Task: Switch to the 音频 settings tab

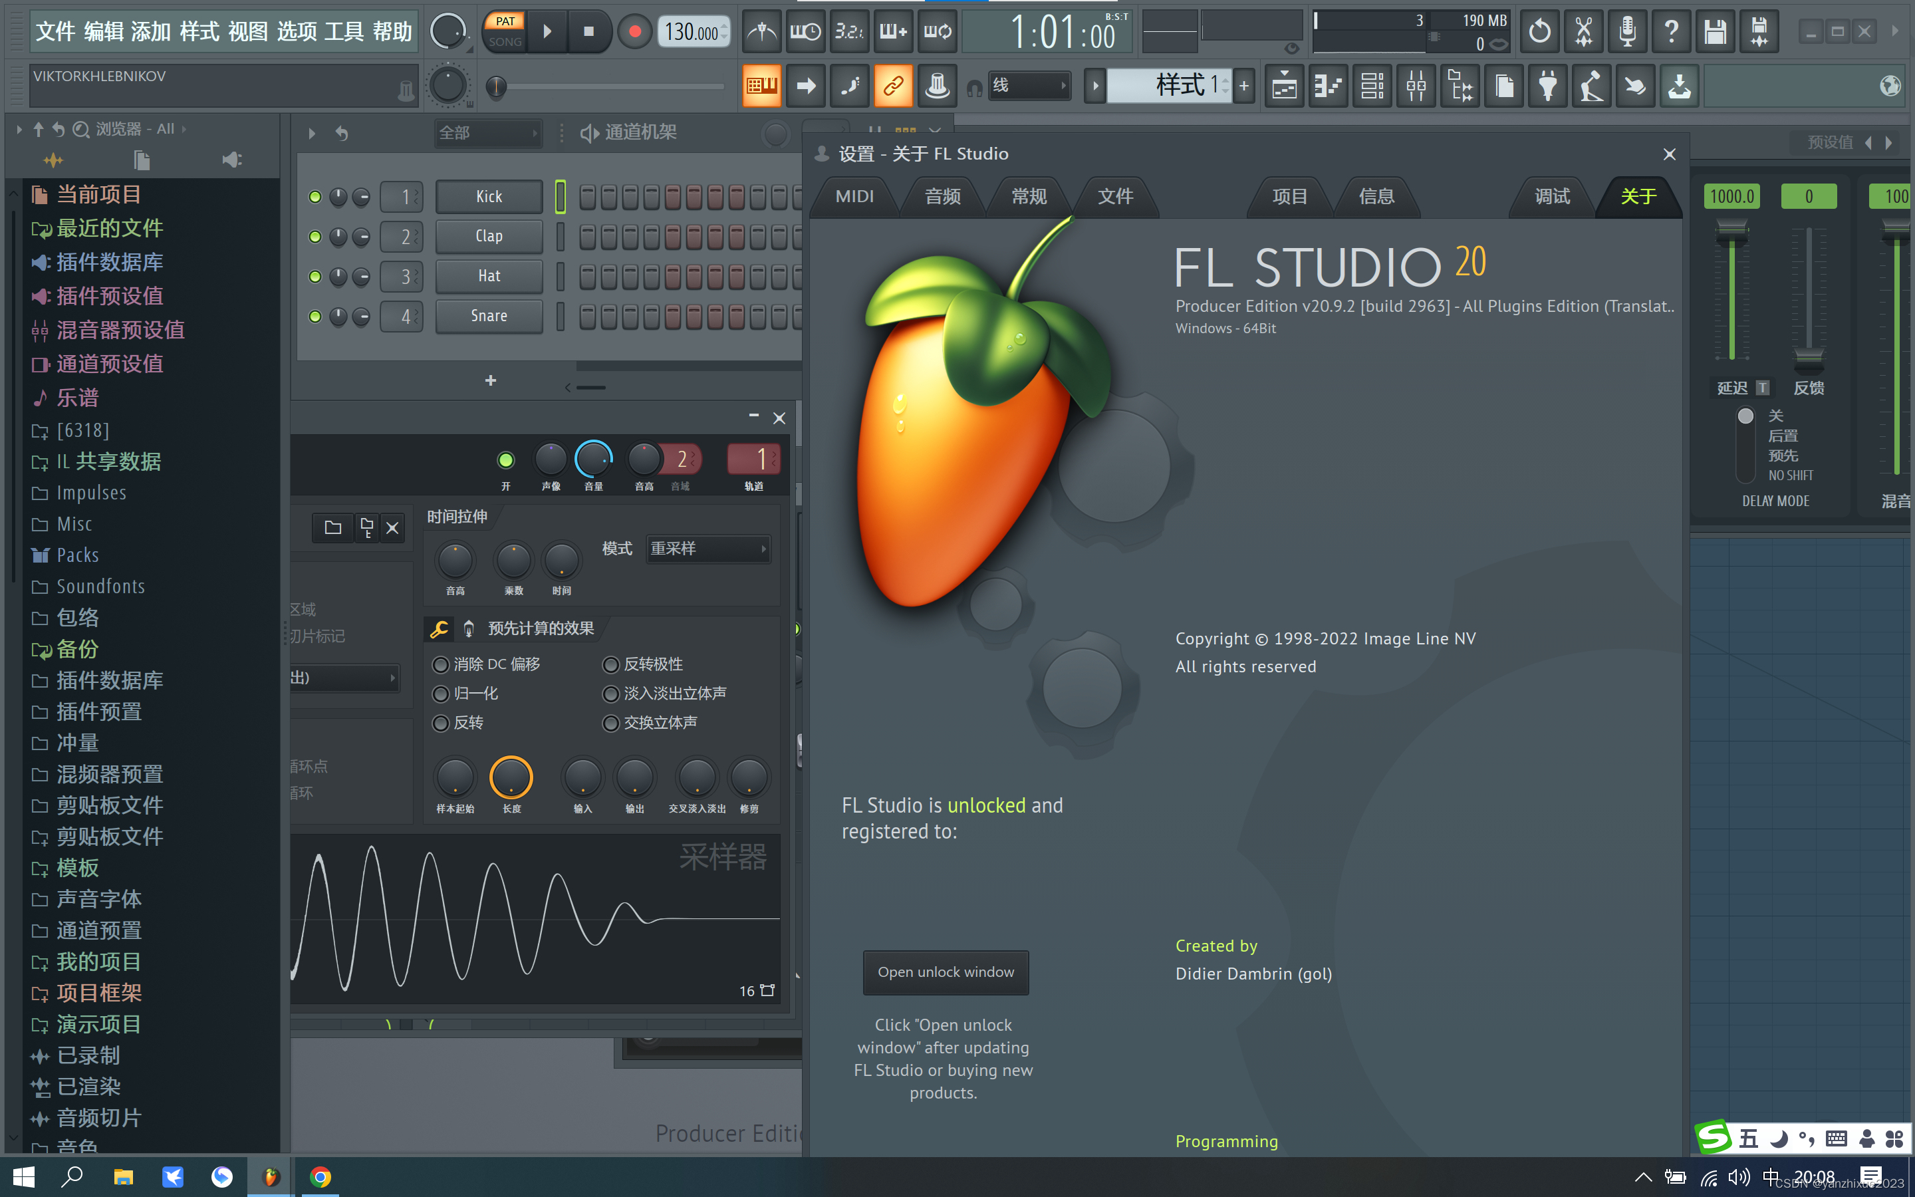Action: tap(942, 196)
